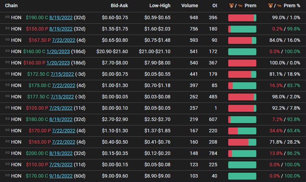
Task: Open 8/19/2022 expiry link on $200.00 C row
Action: tap(61, 154)
